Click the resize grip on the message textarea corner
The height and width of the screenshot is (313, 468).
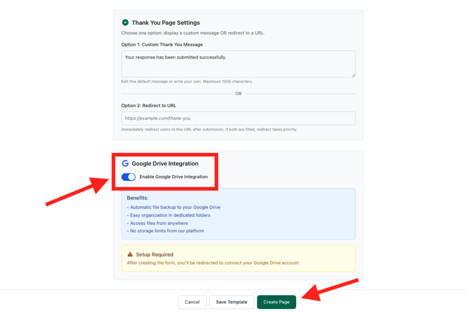click(353, 76)
